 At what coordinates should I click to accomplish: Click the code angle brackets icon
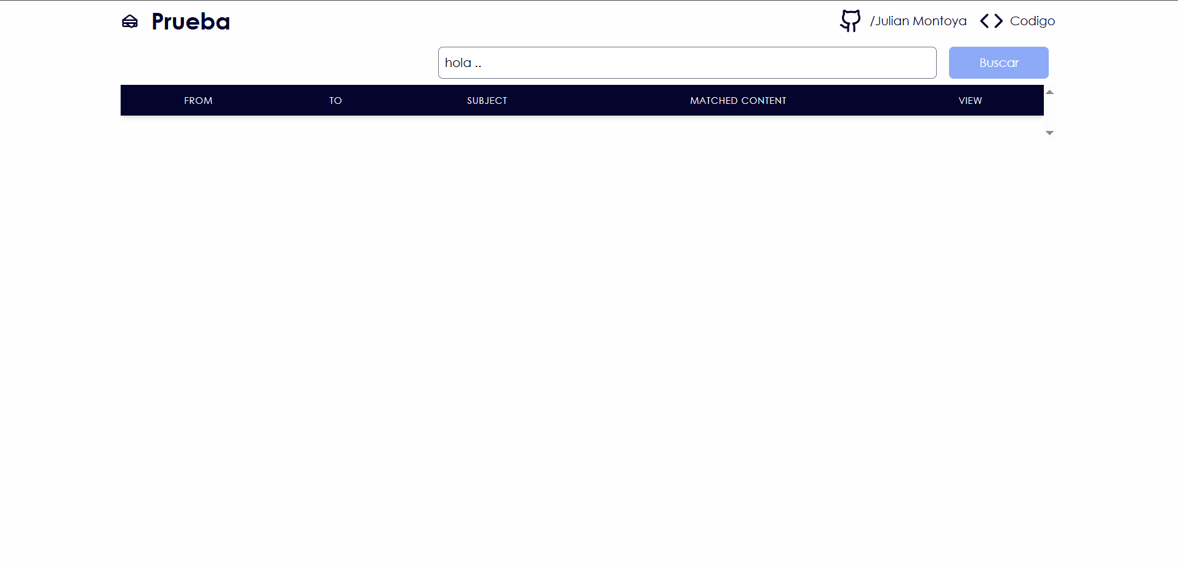coord(991,22)
